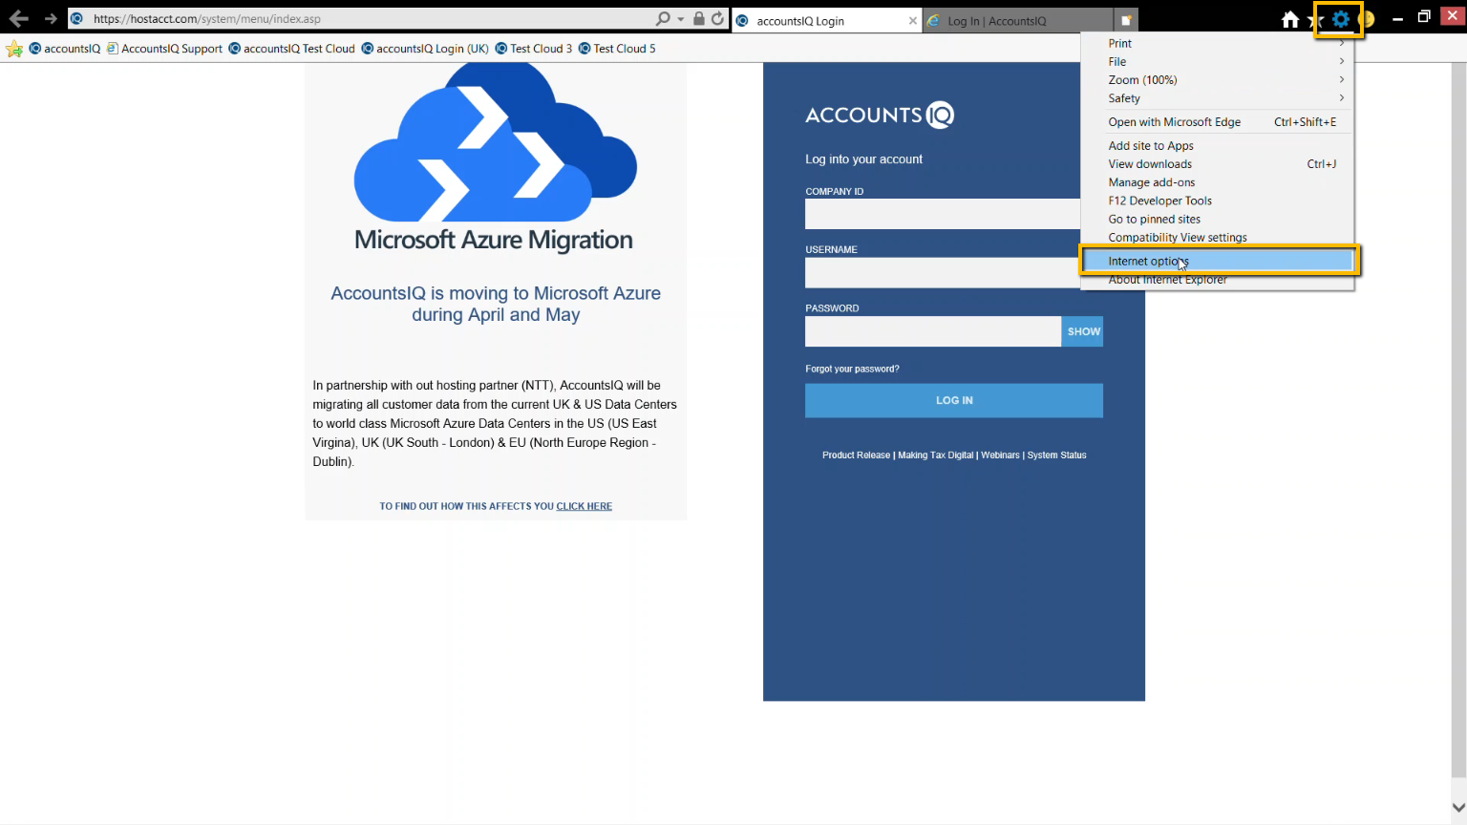Toggle password visibility with SHOW button
Image resolution: width=1467 pixels, height=825 pixels.
click(1082, 331)
